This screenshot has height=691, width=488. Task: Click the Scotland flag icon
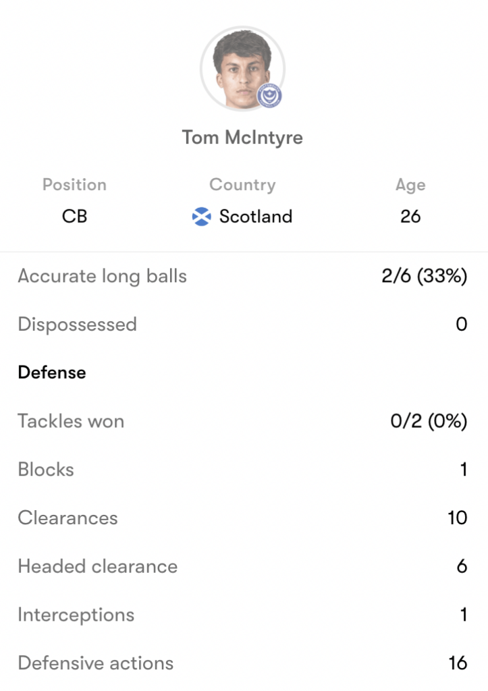(x=201, y=217)
